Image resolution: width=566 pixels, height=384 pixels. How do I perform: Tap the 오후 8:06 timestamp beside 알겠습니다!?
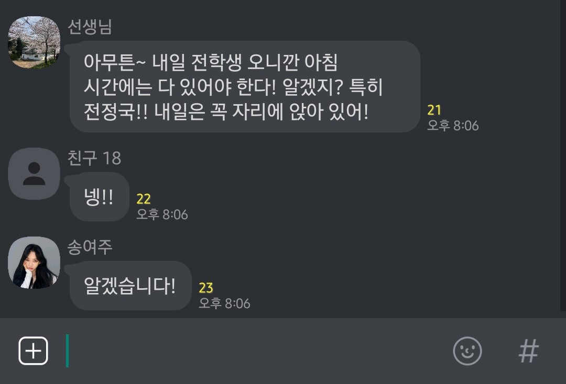point(224,303)
